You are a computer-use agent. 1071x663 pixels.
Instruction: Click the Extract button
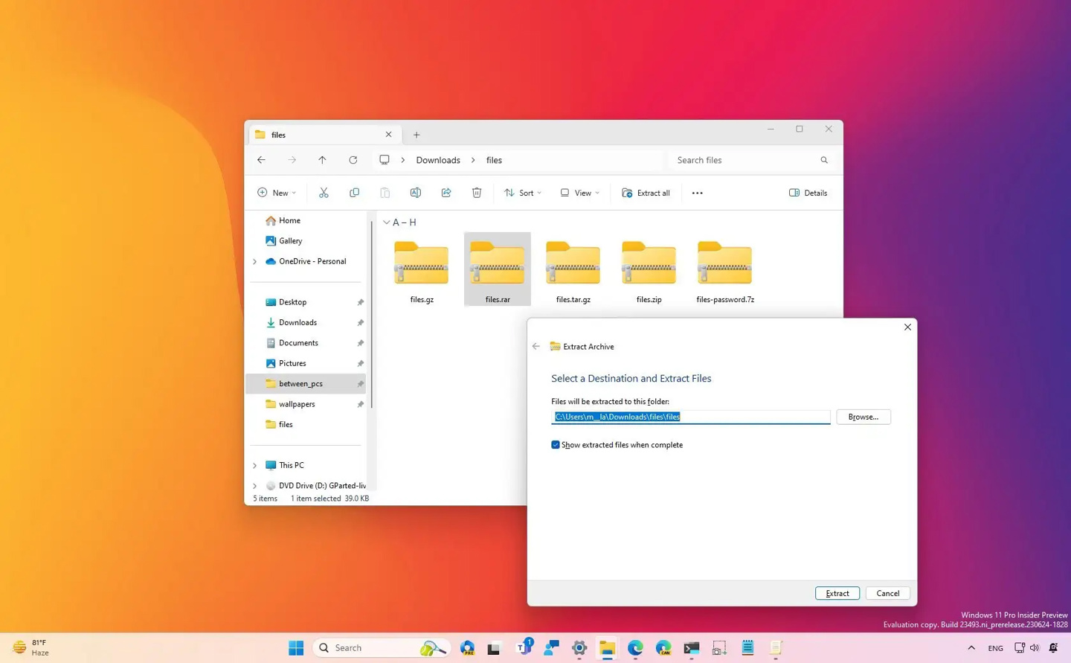point(837,593)
